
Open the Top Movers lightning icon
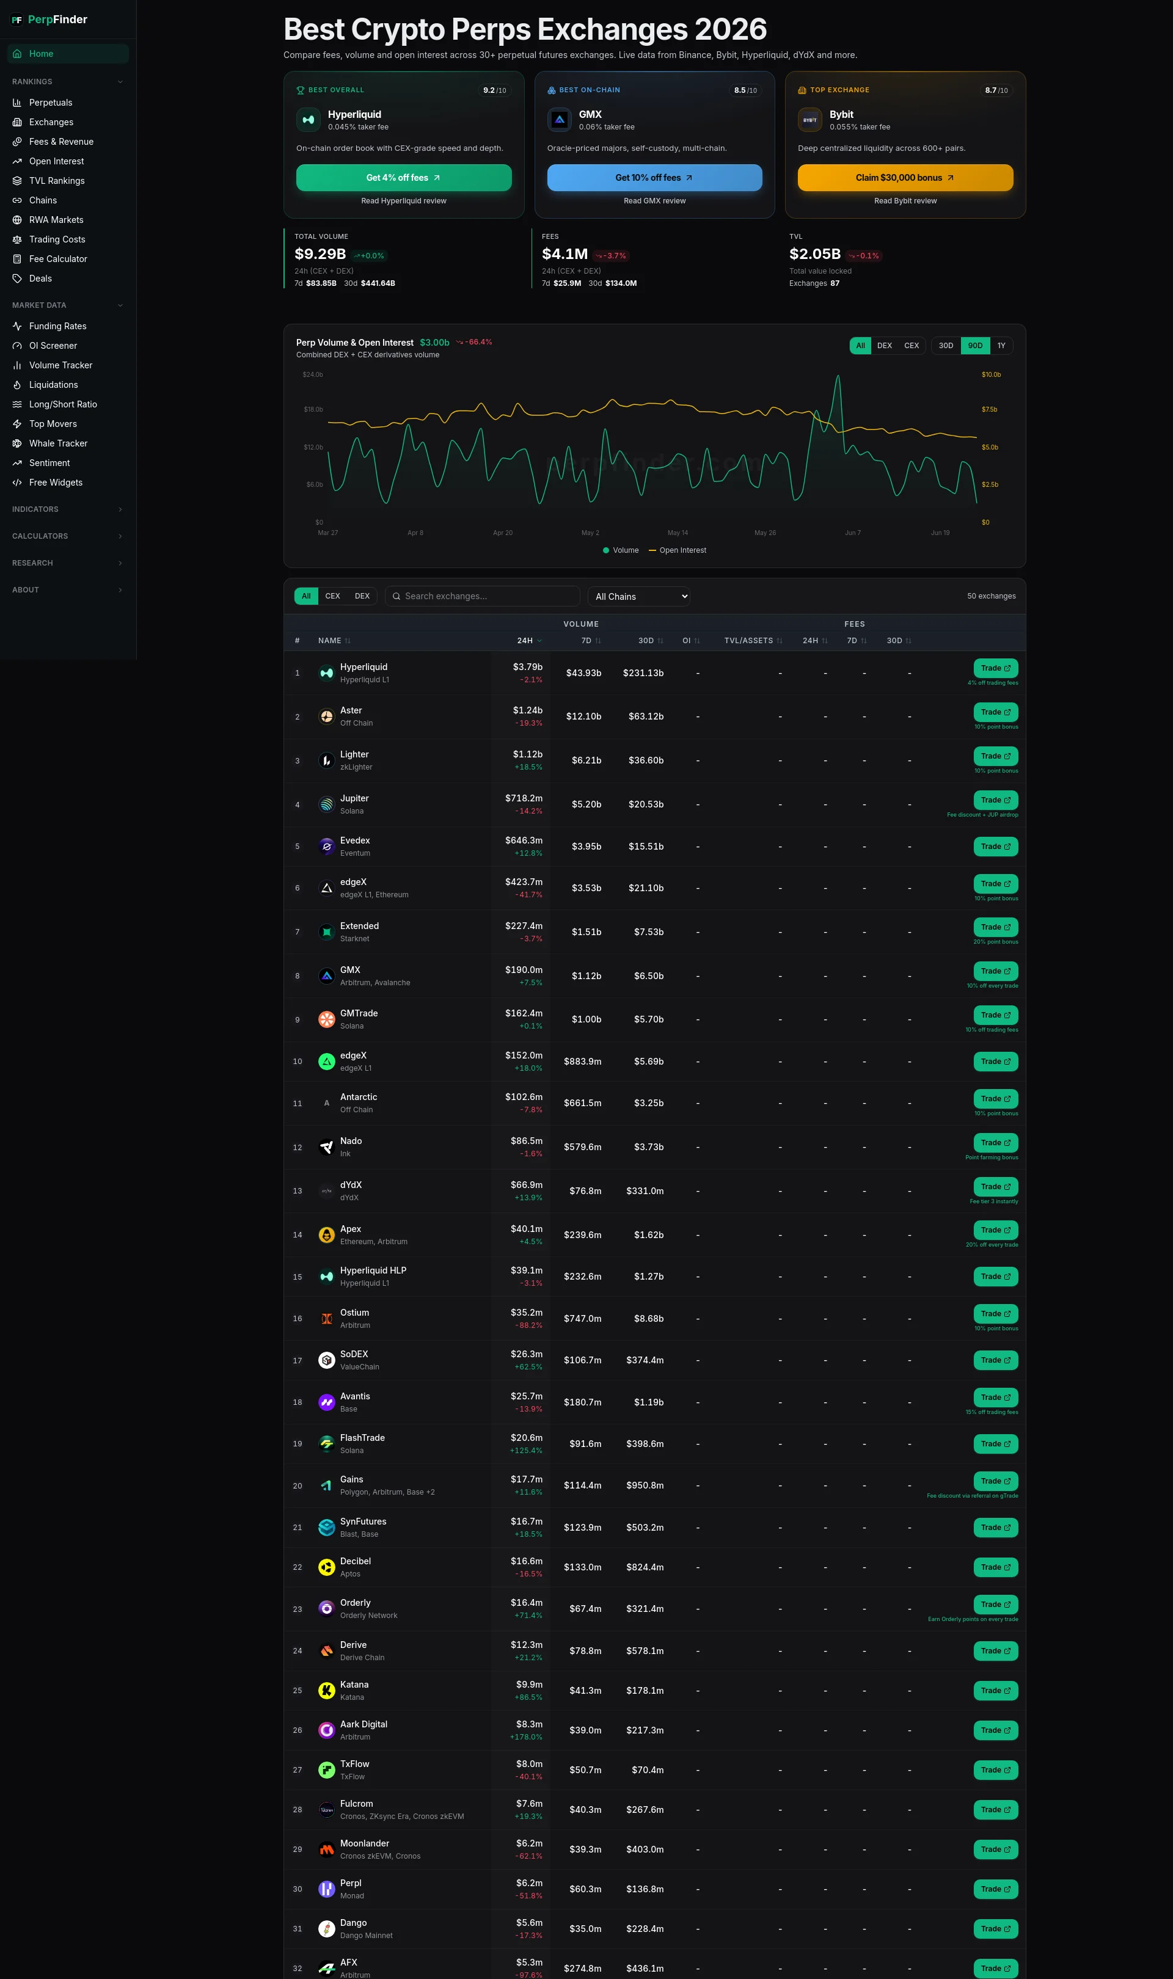click(17, 425)
